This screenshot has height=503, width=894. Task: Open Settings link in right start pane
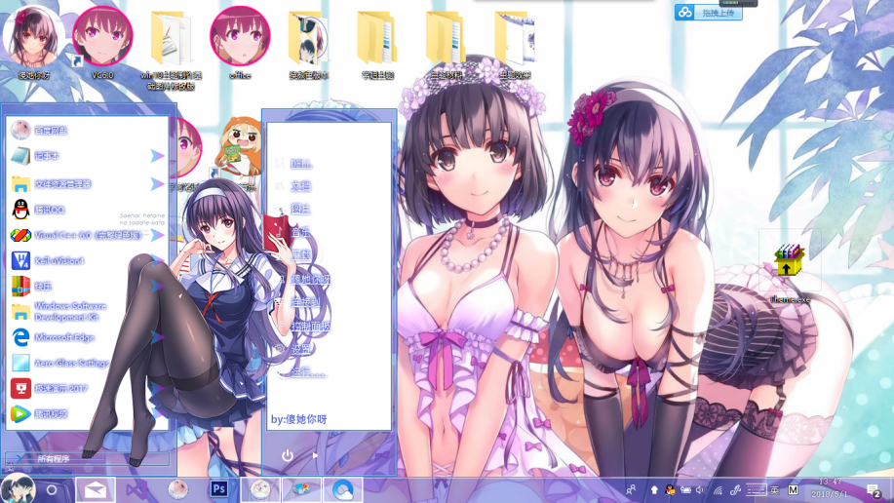pos(301,349)
